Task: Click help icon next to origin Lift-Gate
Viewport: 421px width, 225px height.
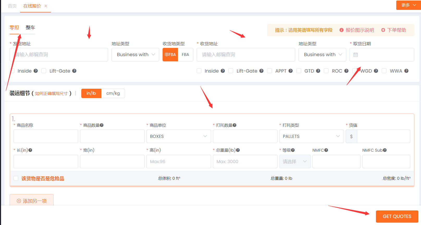Action: coord(74,71)
